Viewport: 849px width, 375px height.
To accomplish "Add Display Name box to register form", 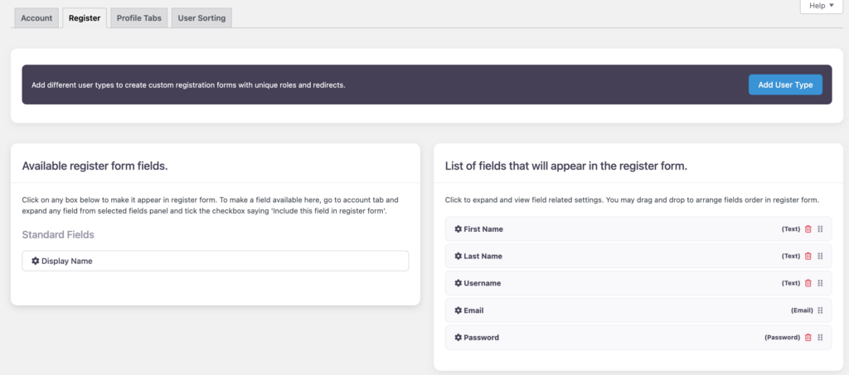I will (x=216, y=261).
